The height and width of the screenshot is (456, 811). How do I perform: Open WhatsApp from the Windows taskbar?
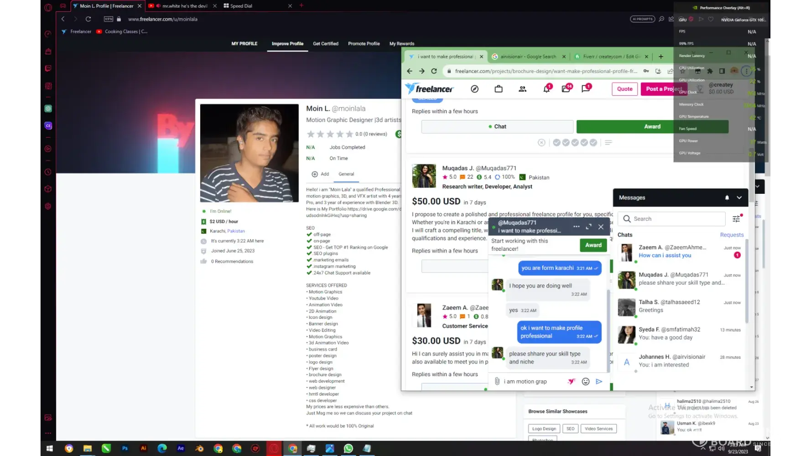tap(348, 448)
